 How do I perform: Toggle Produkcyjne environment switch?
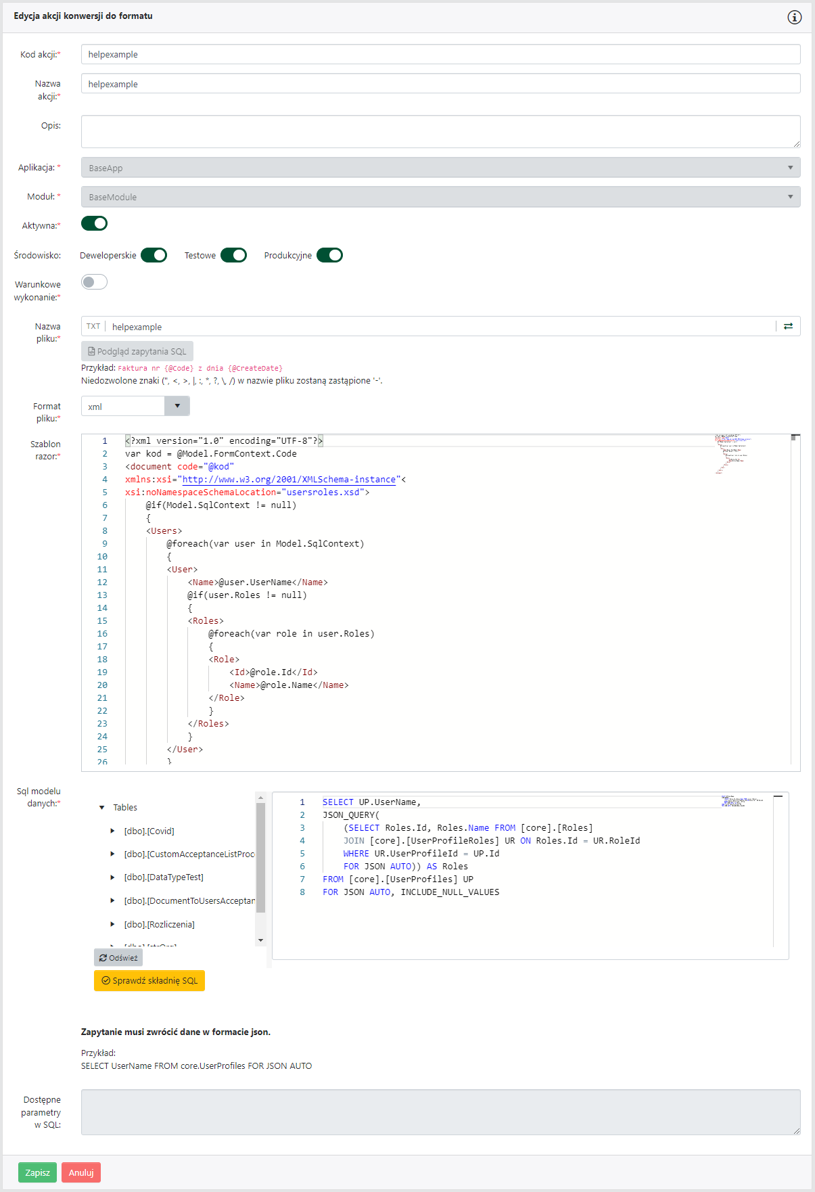point(329,255)
